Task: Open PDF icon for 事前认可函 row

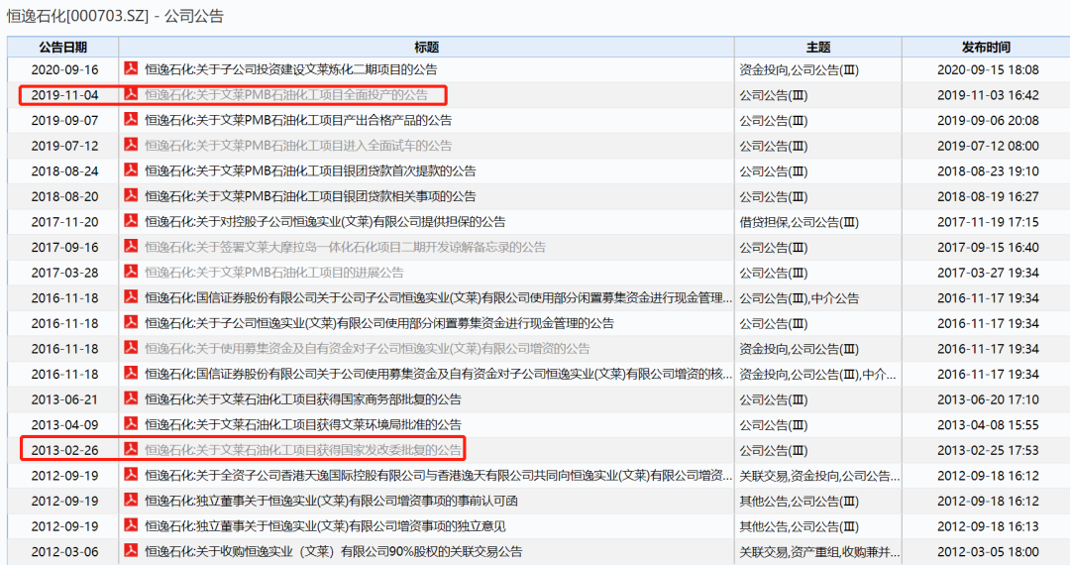Action: (131, 501)
